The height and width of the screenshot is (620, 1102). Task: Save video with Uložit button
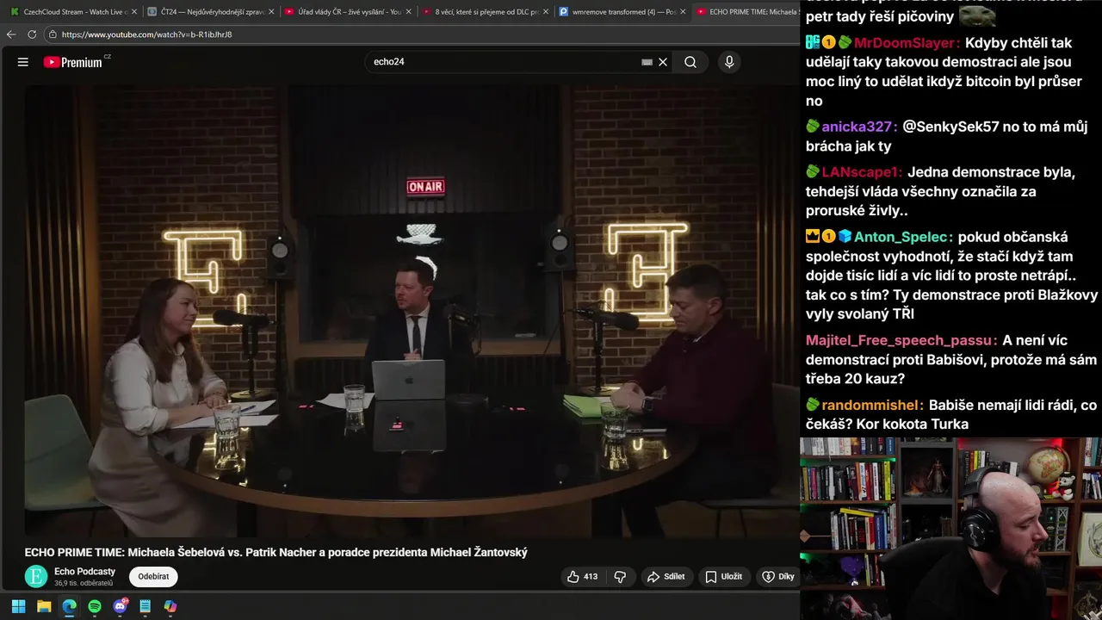[x=723, y=577]
